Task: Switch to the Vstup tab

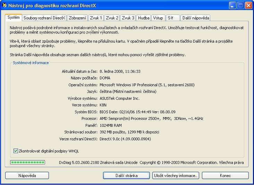Action: point(158,18)
